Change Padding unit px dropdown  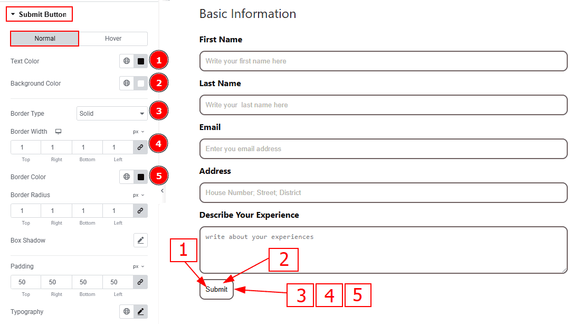pos(139,266)
